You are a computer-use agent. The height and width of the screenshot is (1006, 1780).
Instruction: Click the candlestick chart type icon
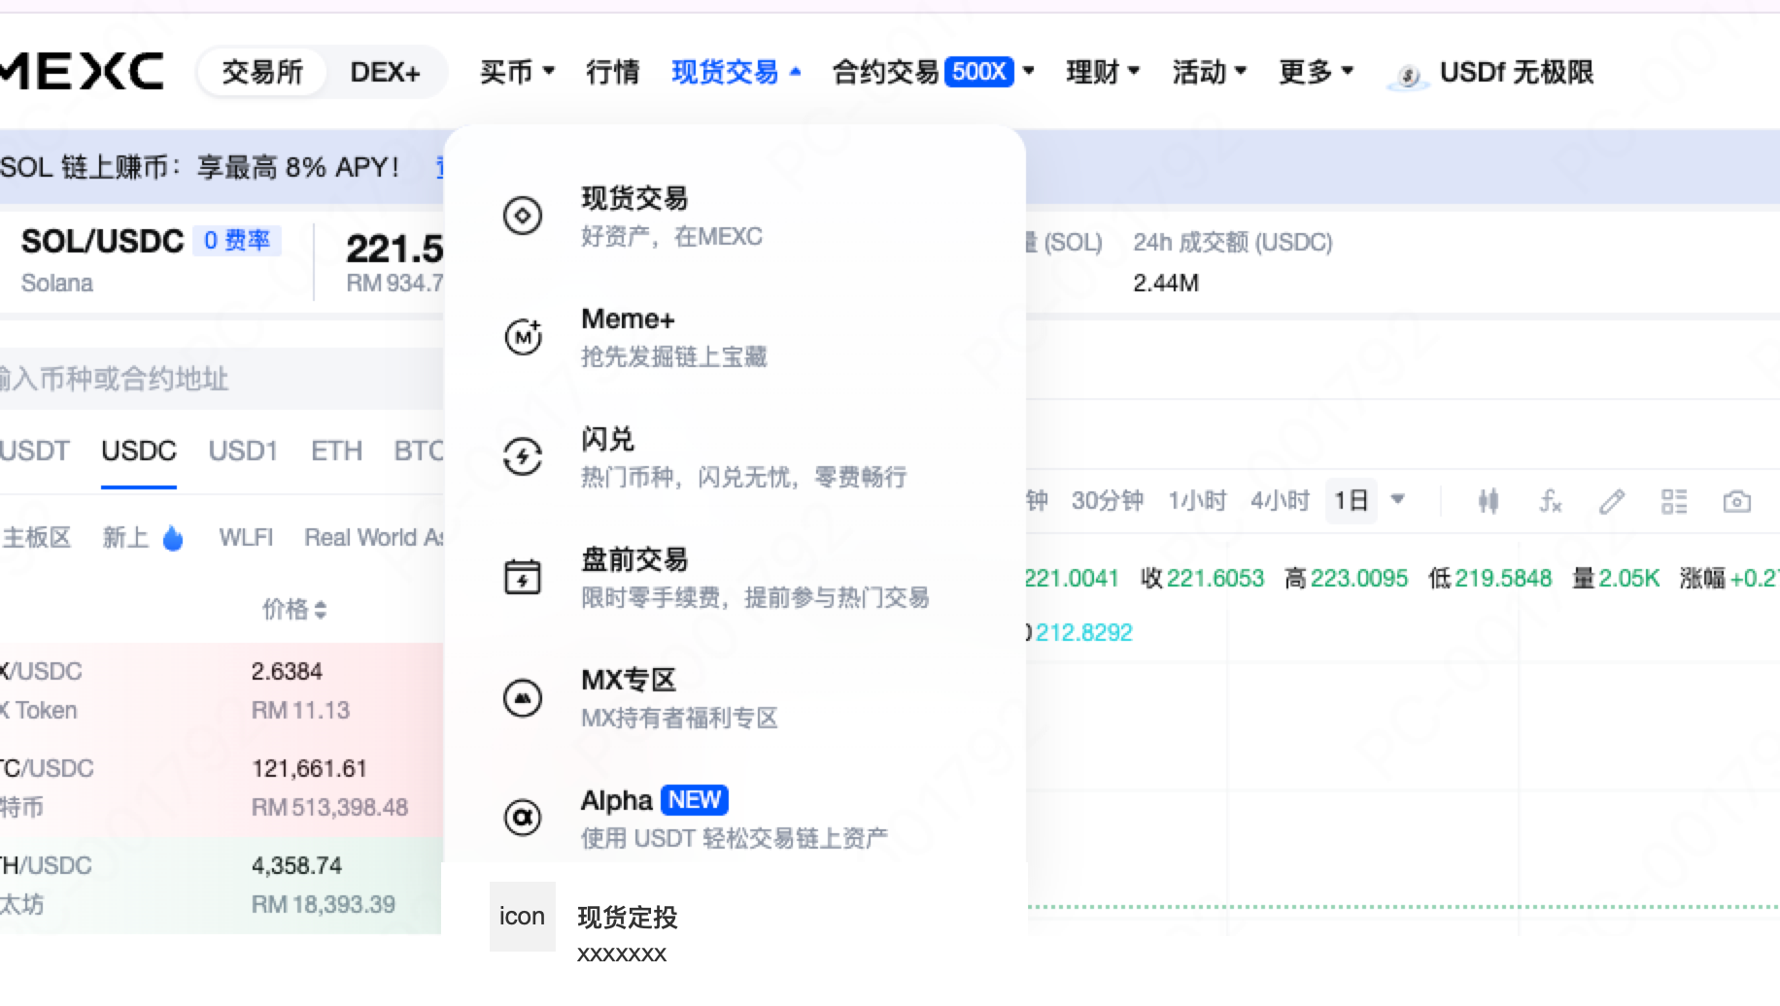tap(1488, 501)
